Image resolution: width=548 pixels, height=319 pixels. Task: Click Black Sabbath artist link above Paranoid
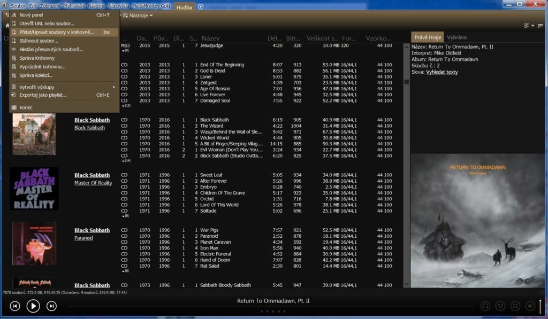[92, 230]
